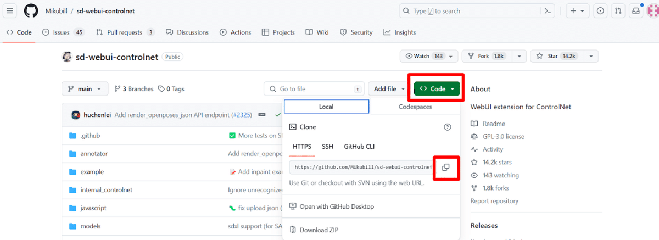This screenshot has width=659, height=240.
Task: Open pull requests icon in header
Action: point(618,11)
